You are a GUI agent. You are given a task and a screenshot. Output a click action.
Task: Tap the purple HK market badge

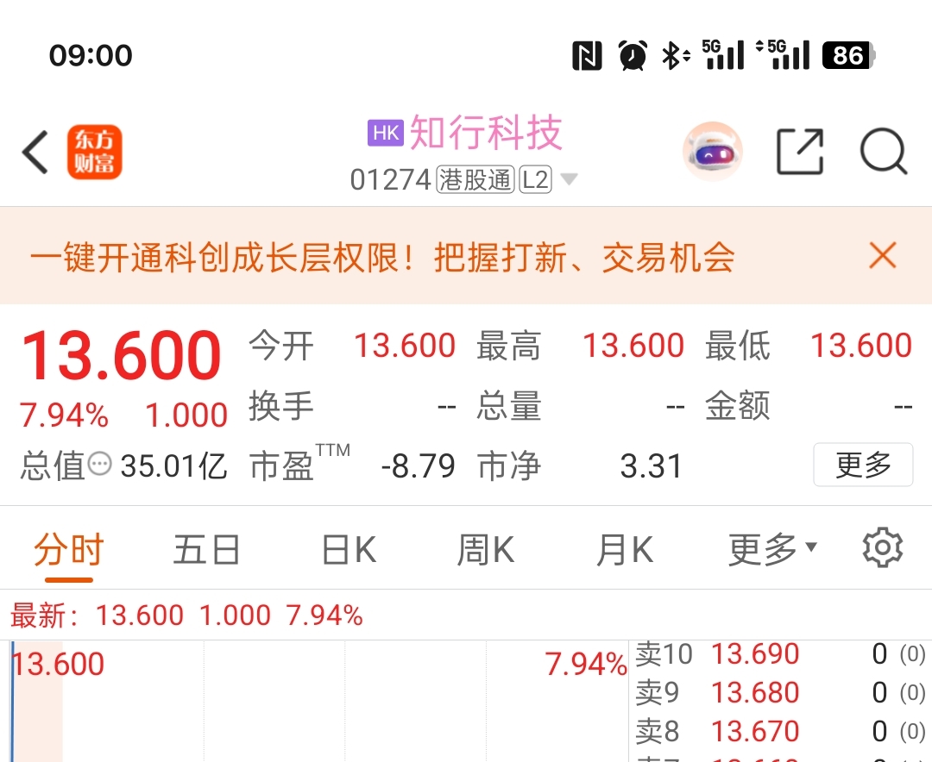[385, 133]
